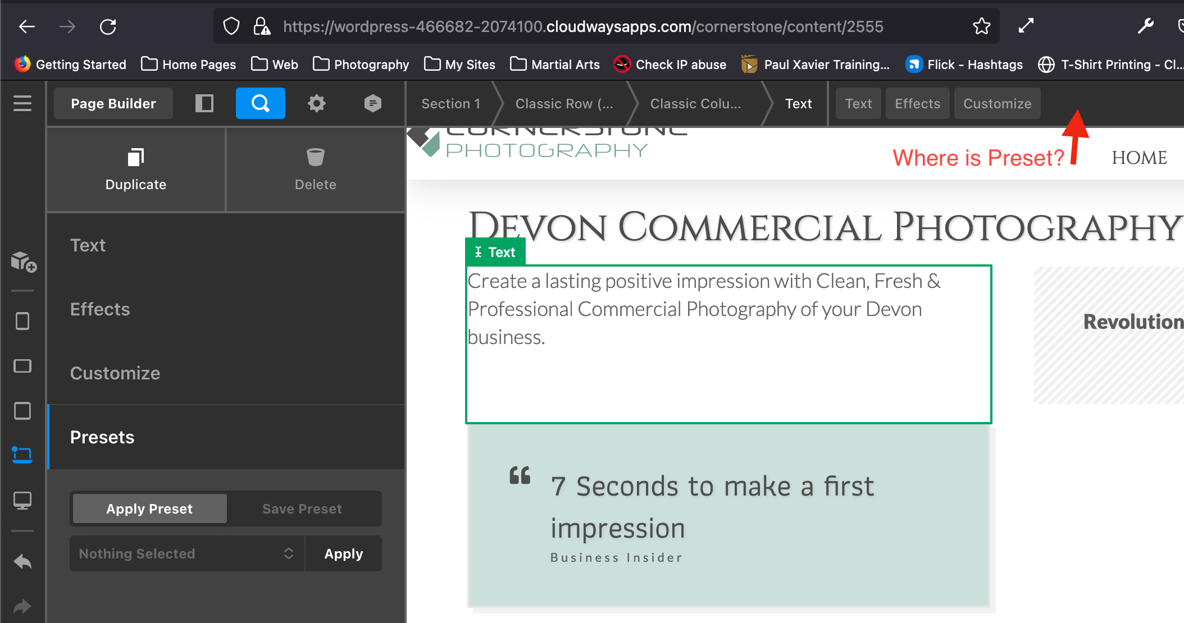The image size is (1184, 623).
Task: Click the elements cube-plus icon
Action: click(x=23, y=262)
